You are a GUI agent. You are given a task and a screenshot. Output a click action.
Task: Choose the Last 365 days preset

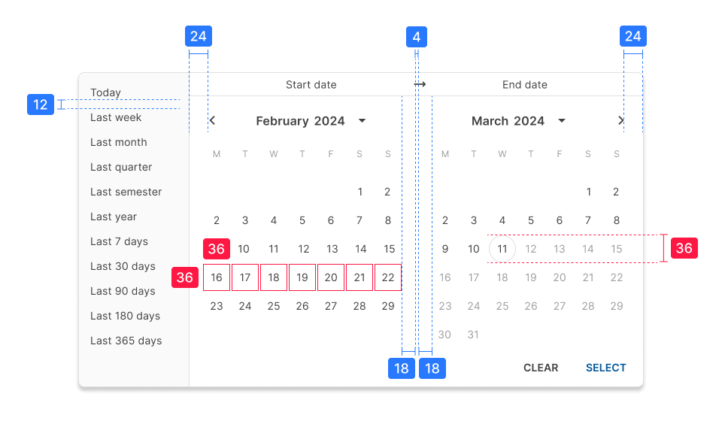click(126, 341)
